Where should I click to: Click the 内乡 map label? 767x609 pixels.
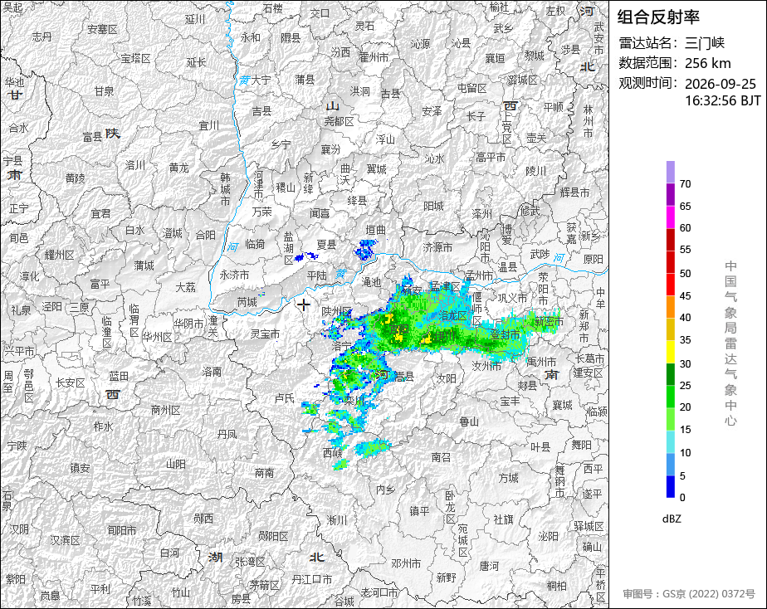pyautogui.click(x=386, y=489)
